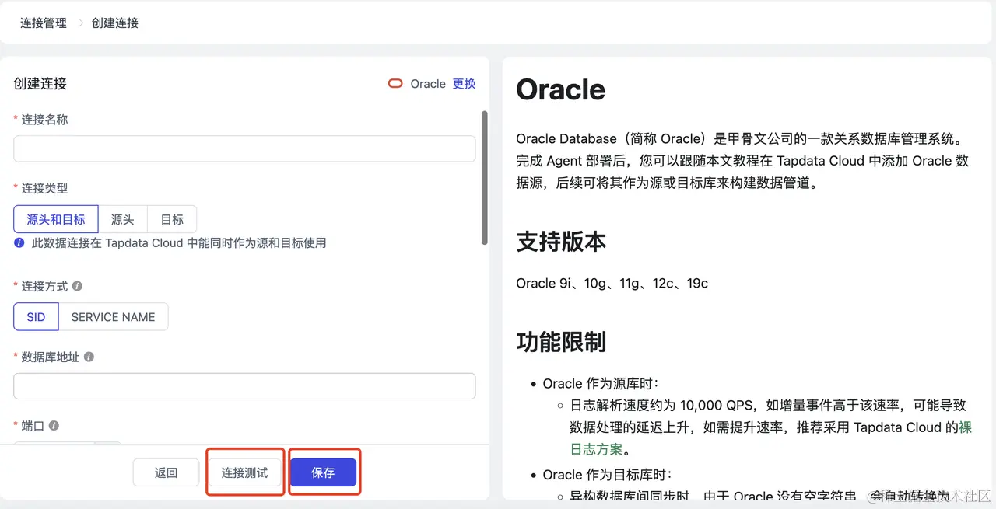996x509 pixels.
Task: Click the form panel vertical scrollbar
Action: [x=485, y=177]
